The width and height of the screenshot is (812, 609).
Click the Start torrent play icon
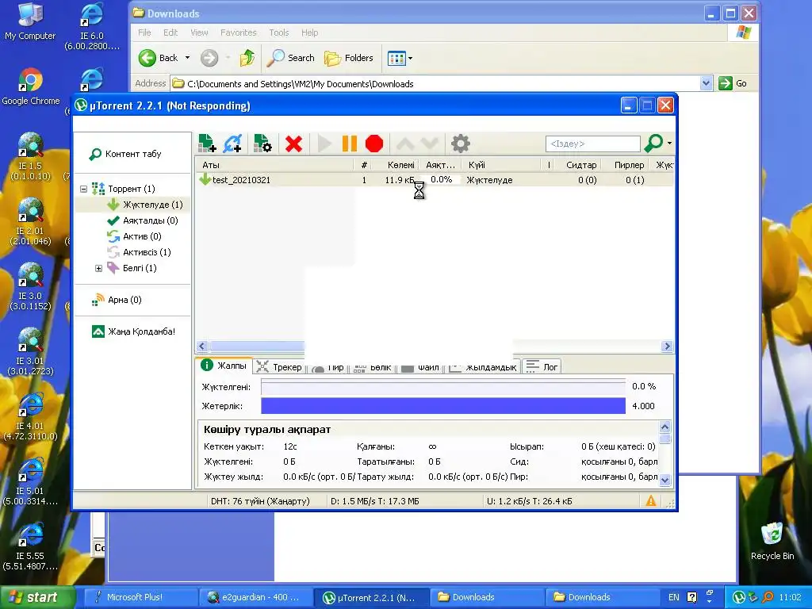(324, 144)
